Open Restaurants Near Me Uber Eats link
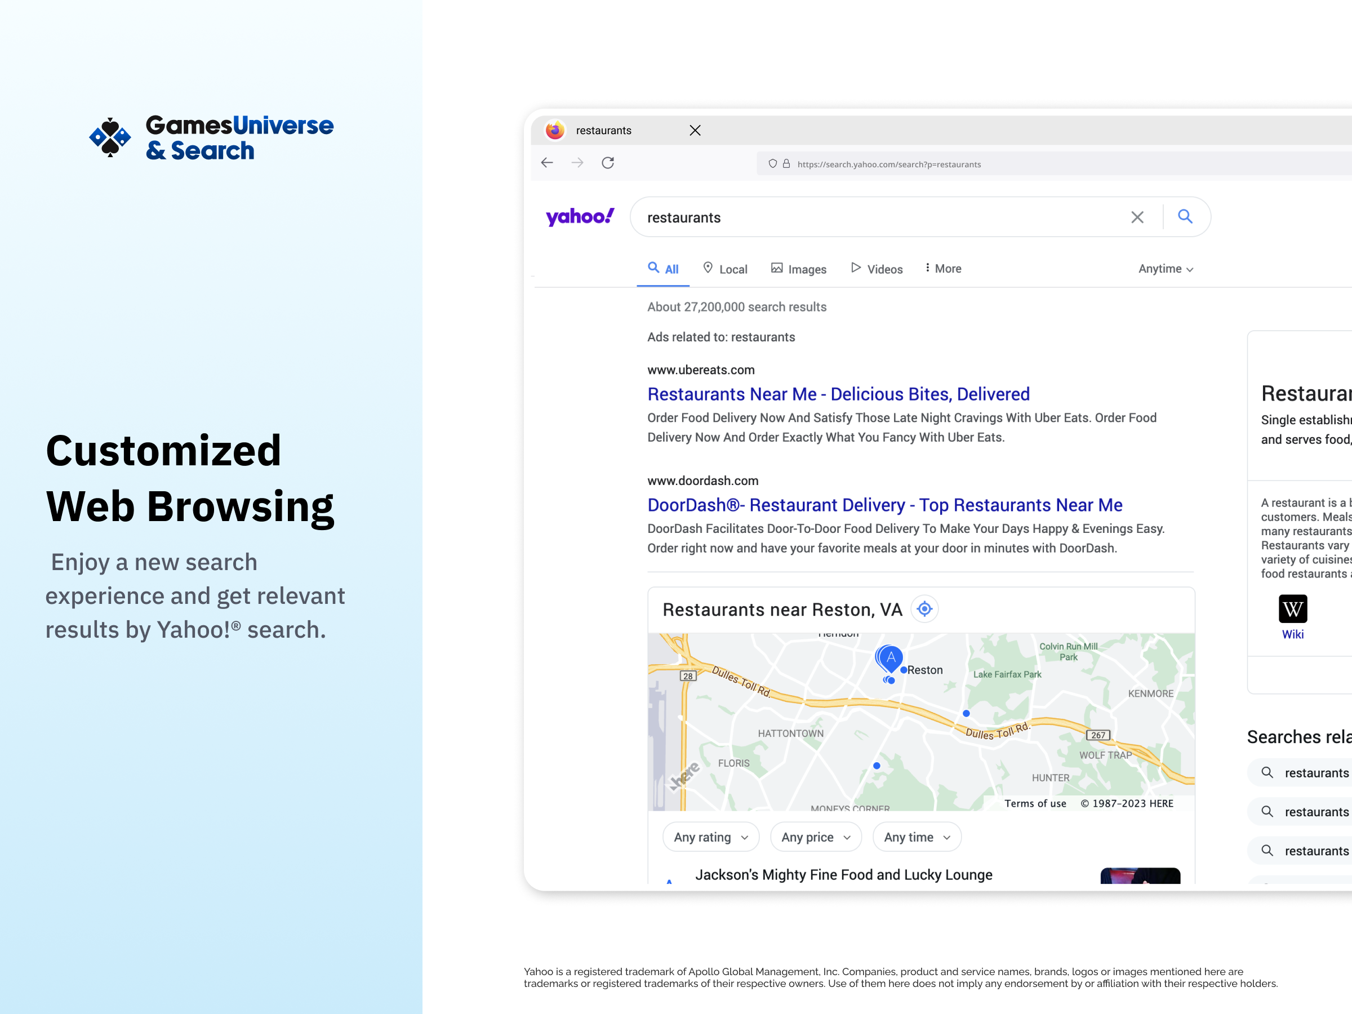1352x1014 pixels. pyautogui.click(x=838, y=394)
